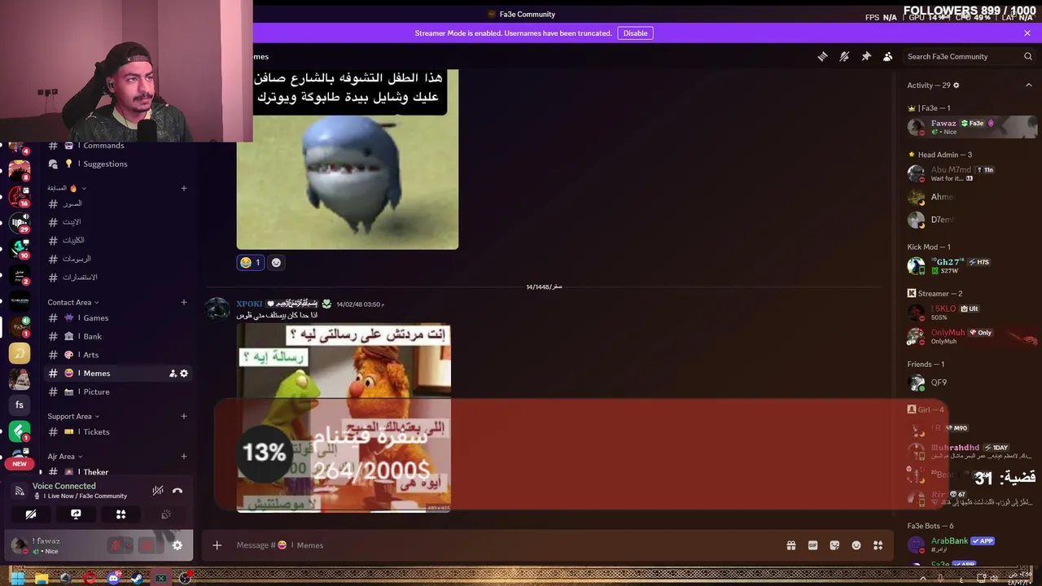Open the sticker picker
The height and width of the screenshot is (586, 1042).
click(x=834, y=545)
